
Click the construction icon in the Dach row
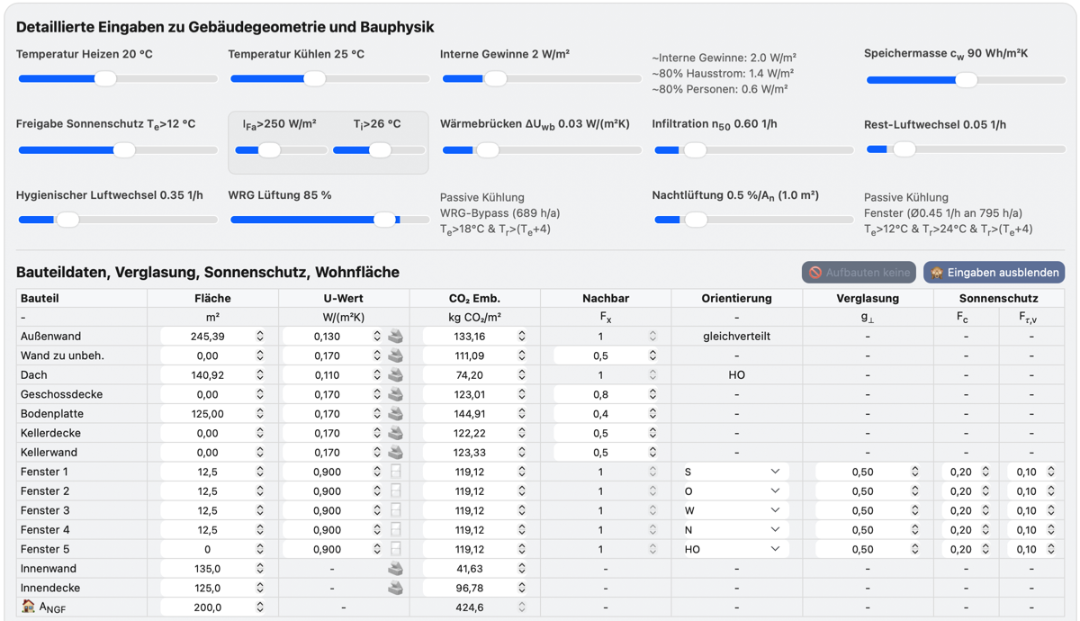click(395, 375)
